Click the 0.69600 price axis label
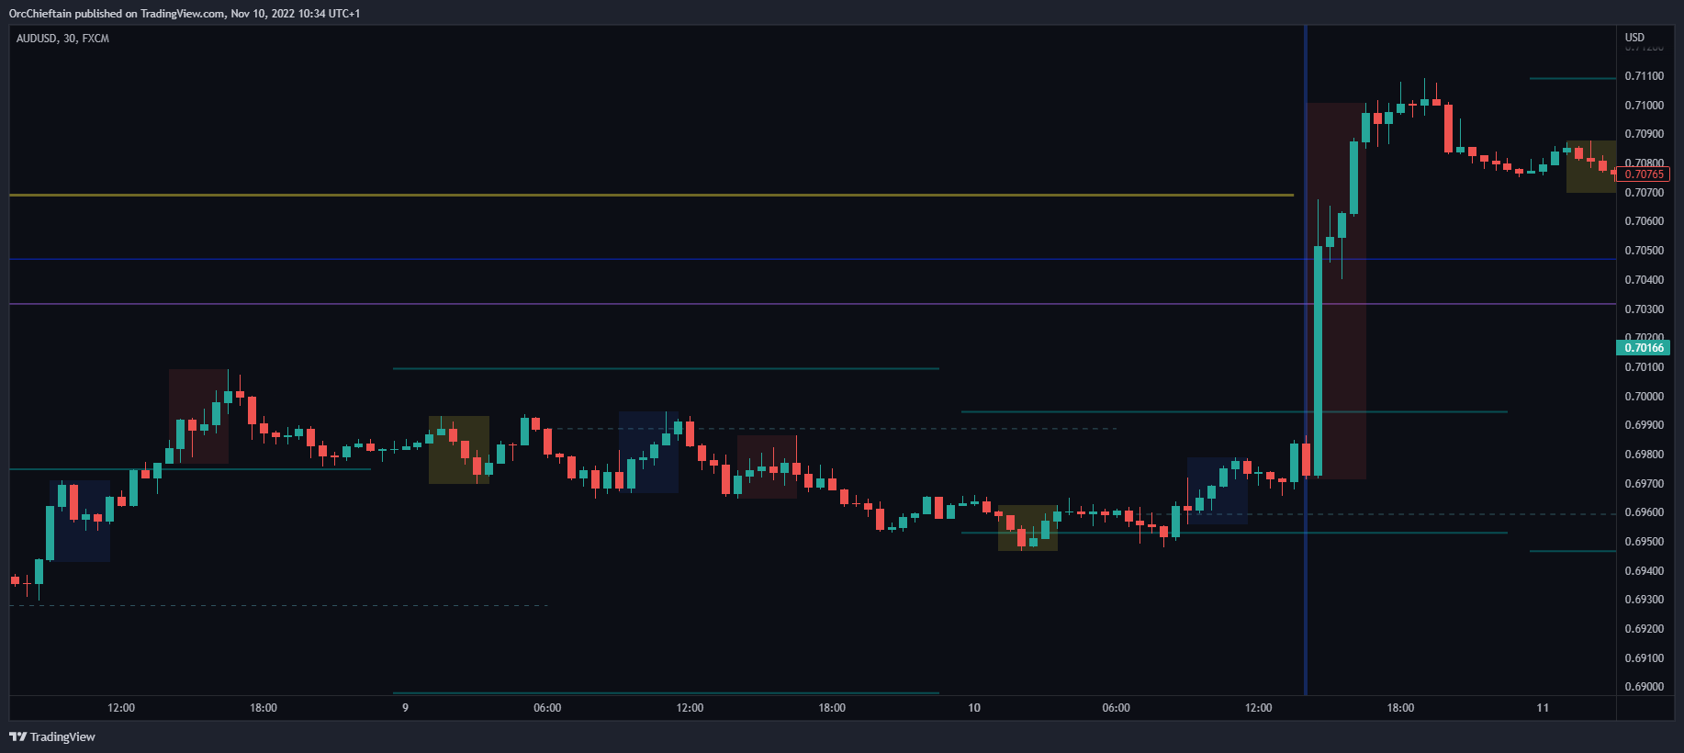Viewport: 1684px width, 753px height. [x=1644, y=512]
